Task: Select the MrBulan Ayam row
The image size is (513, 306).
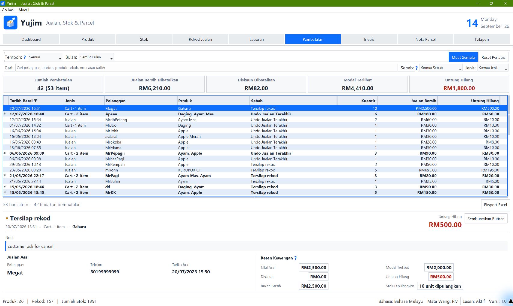Action: tap(255, 181)
